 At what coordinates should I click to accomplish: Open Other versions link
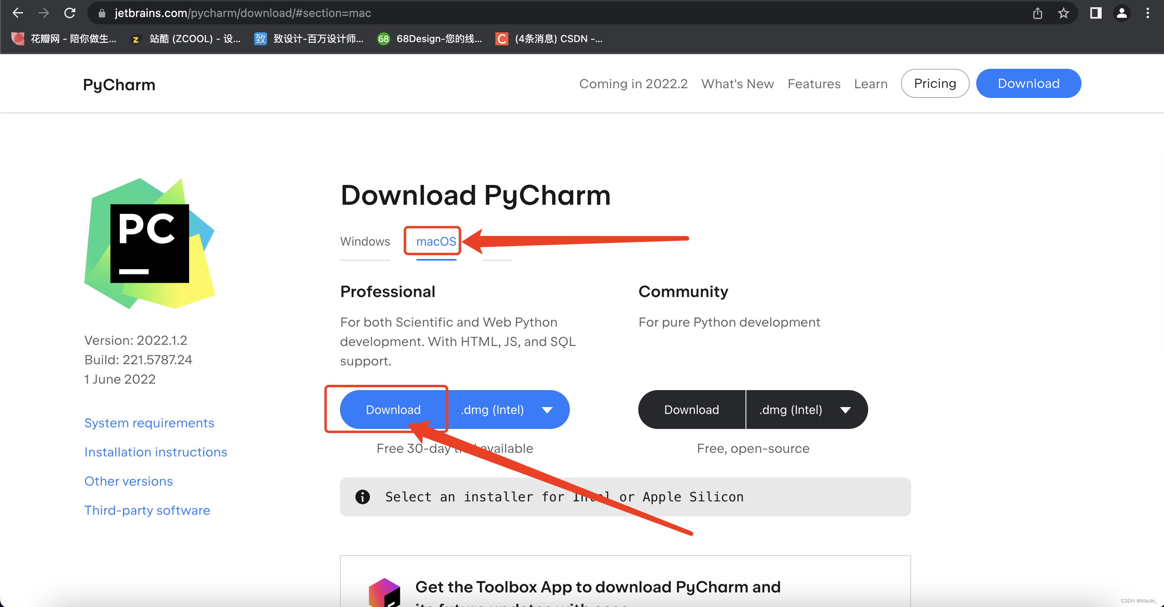128,481
